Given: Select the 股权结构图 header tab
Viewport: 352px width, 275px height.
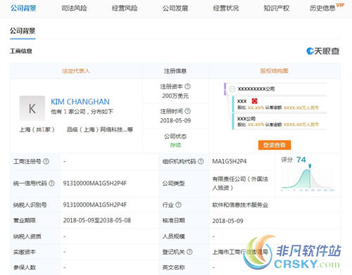Looking at the screenshot, I should 274,71.
